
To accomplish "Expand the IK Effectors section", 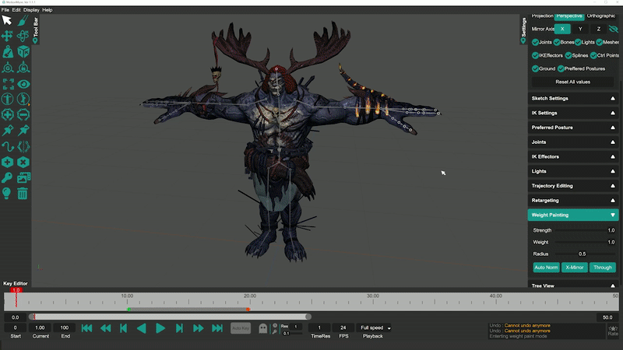I will click(573, 157).
